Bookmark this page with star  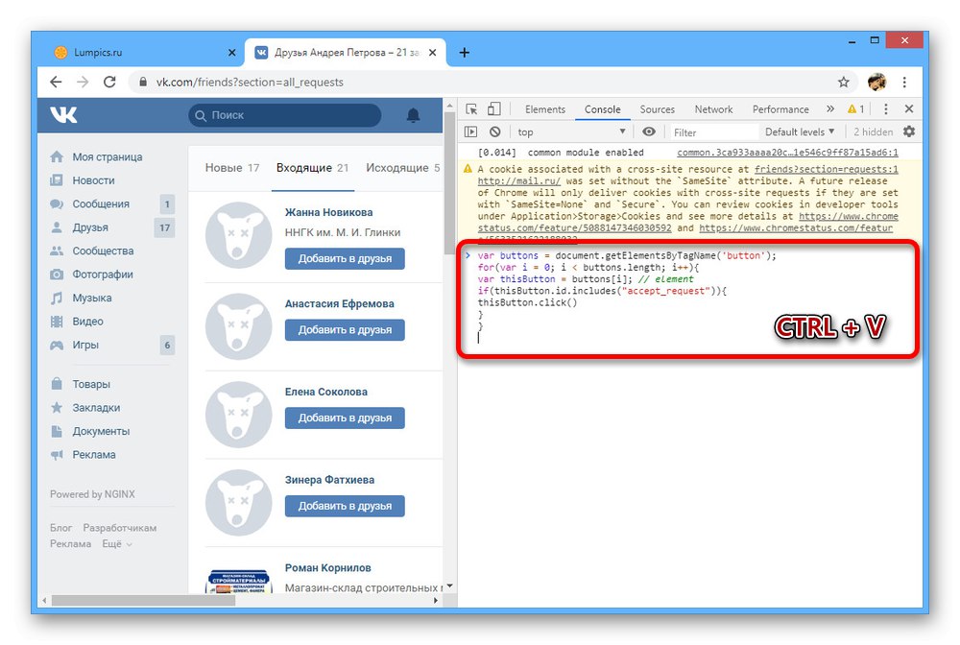(x=844, y=82)
